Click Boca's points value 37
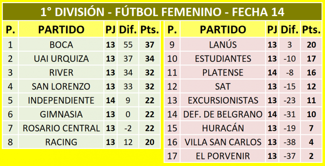The width and height of the screenshot is (325, 166). coord(150,45)
